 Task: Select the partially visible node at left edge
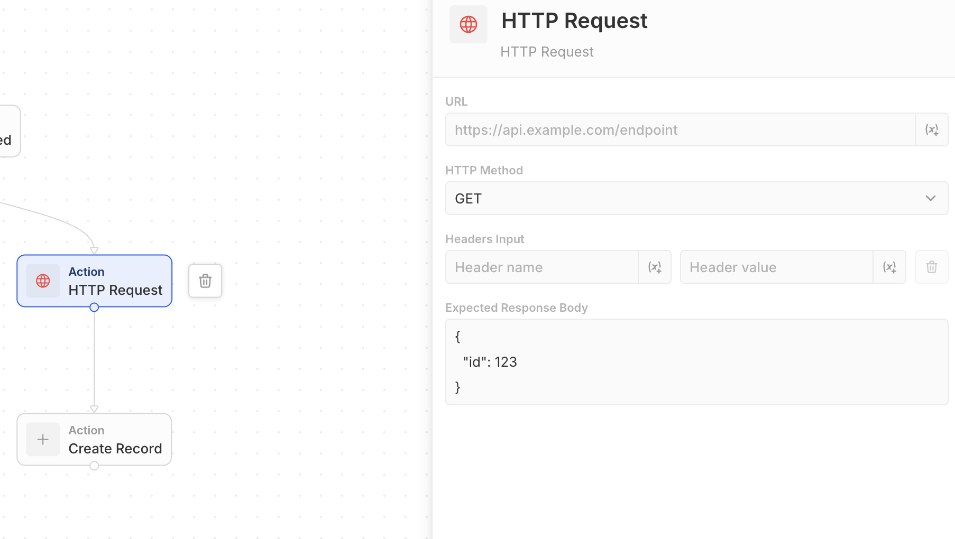pos(8,131)
